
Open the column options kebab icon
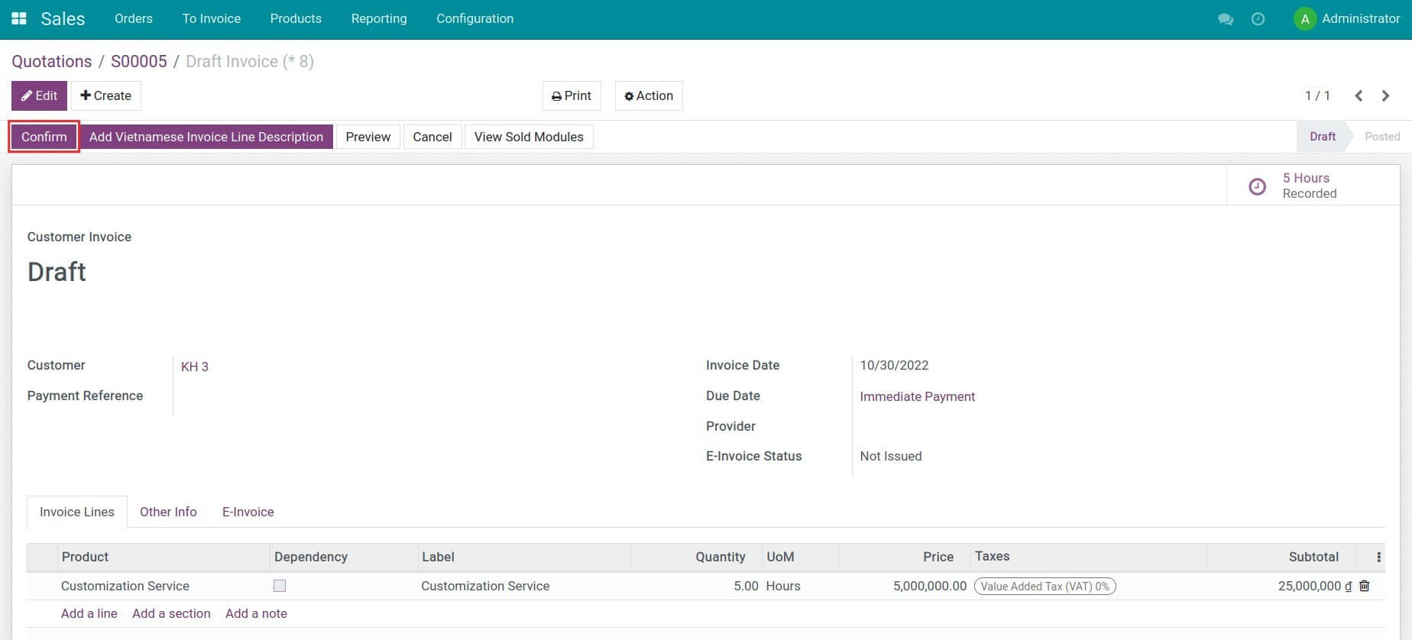pyautogui.click(x=1378, y=558)
